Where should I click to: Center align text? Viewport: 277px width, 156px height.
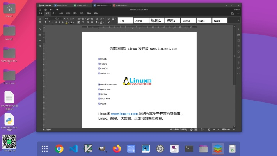83,22
